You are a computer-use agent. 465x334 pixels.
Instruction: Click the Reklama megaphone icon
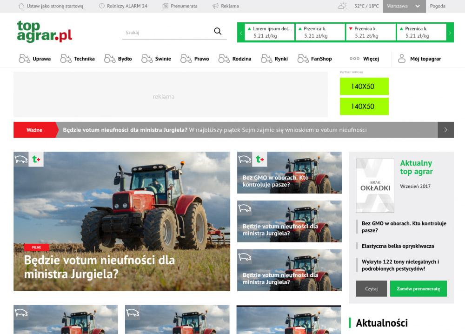click(x=215, y=6)
